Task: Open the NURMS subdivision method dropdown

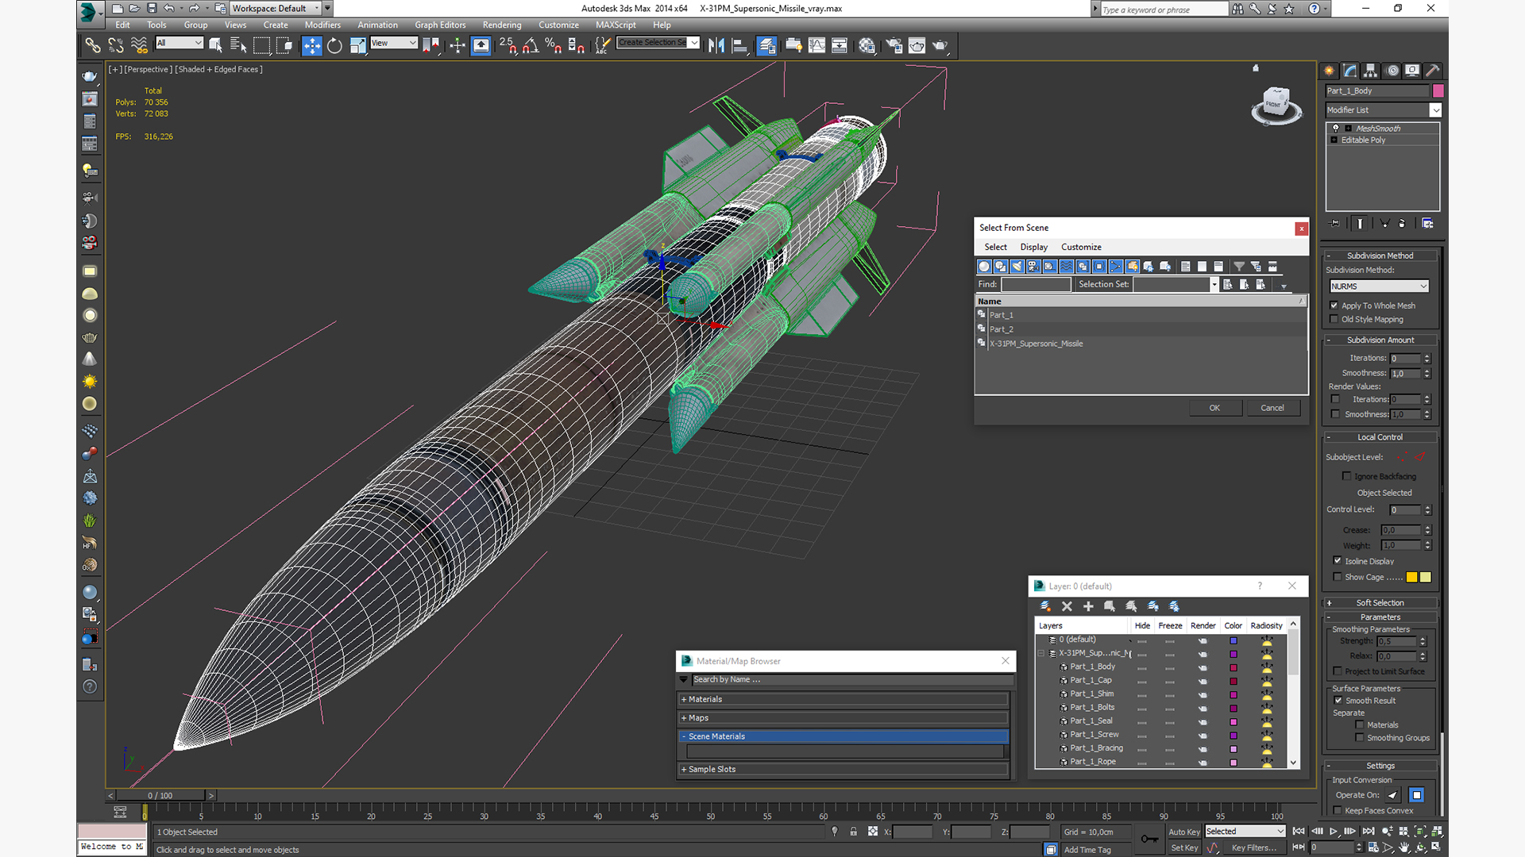Action: click(x=1379, y=286)
